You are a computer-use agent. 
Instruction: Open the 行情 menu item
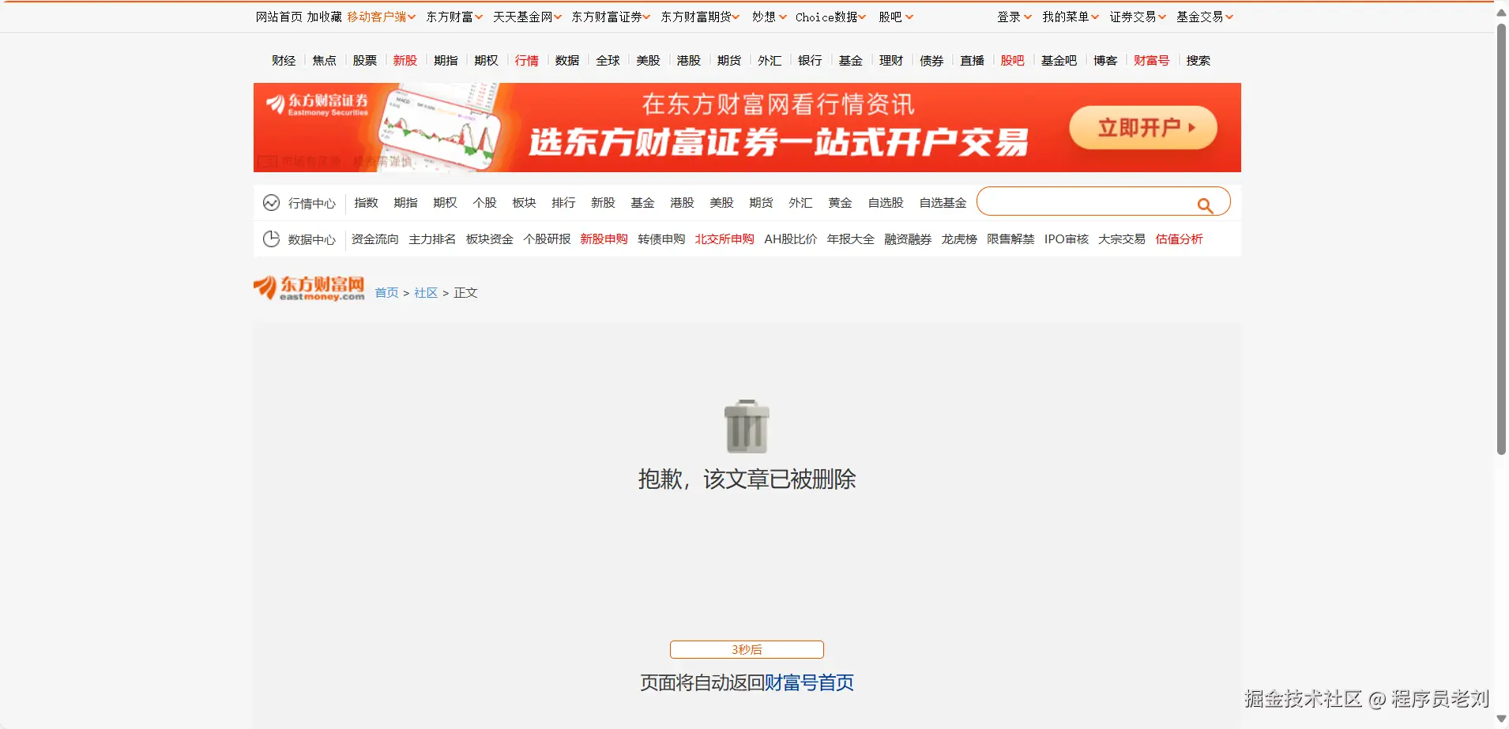(x=525, y=60)
